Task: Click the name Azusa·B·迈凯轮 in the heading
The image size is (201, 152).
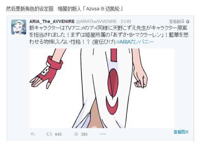Action: [x=103, y=9]
